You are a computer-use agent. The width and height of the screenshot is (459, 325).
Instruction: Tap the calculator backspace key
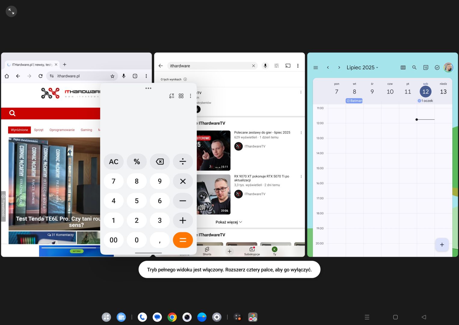click(x=160, y=162)
